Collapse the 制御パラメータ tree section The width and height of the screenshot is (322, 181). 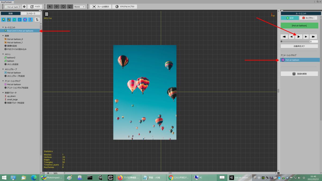[x=3, y=93]
